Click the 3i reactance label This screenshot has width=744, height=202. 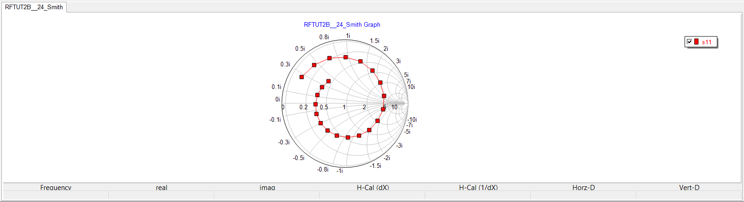398,61
